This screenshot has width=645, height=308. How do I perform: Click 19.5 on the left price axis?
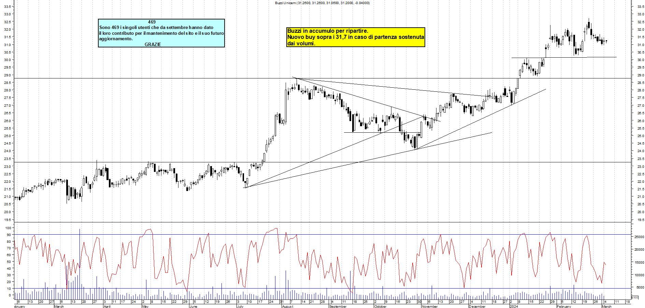pyautogui.click(x=8, y=220)
